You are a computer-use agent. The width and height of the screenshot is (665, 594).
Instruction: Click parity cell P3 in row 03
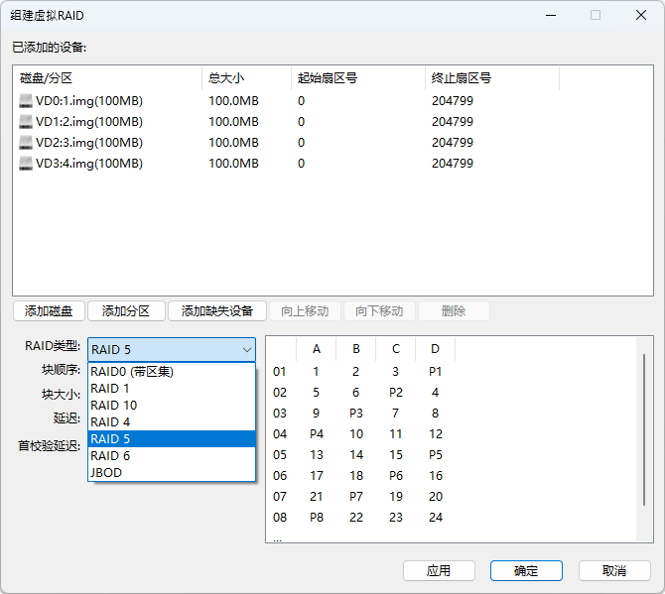pos(356,414)
